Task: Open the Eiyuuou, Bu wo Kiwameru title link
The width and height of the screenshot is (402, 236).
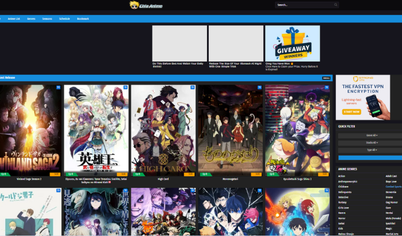Action: 96,180
